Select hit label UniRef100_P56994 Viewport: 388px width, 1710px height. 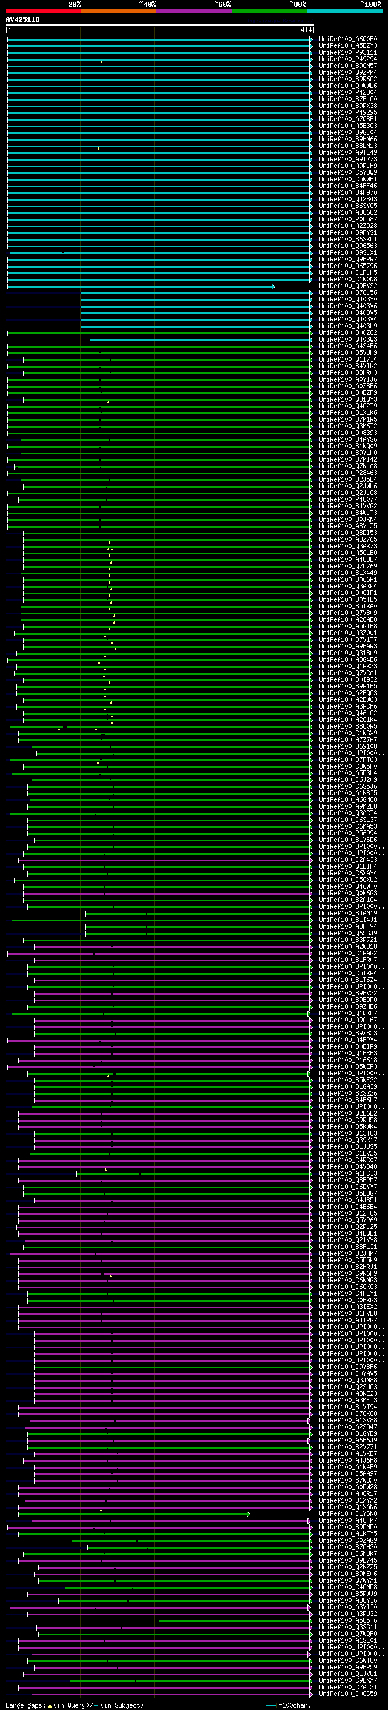[x=347, y=833]
